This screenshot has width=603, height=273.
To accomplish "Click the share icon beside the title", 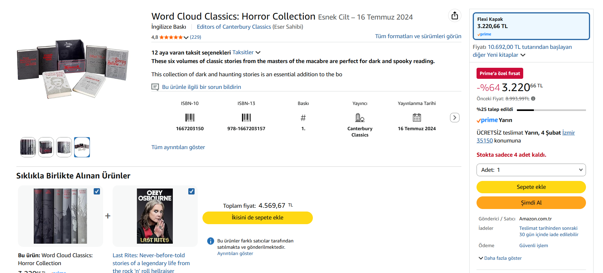I will [x=454, y=16].
